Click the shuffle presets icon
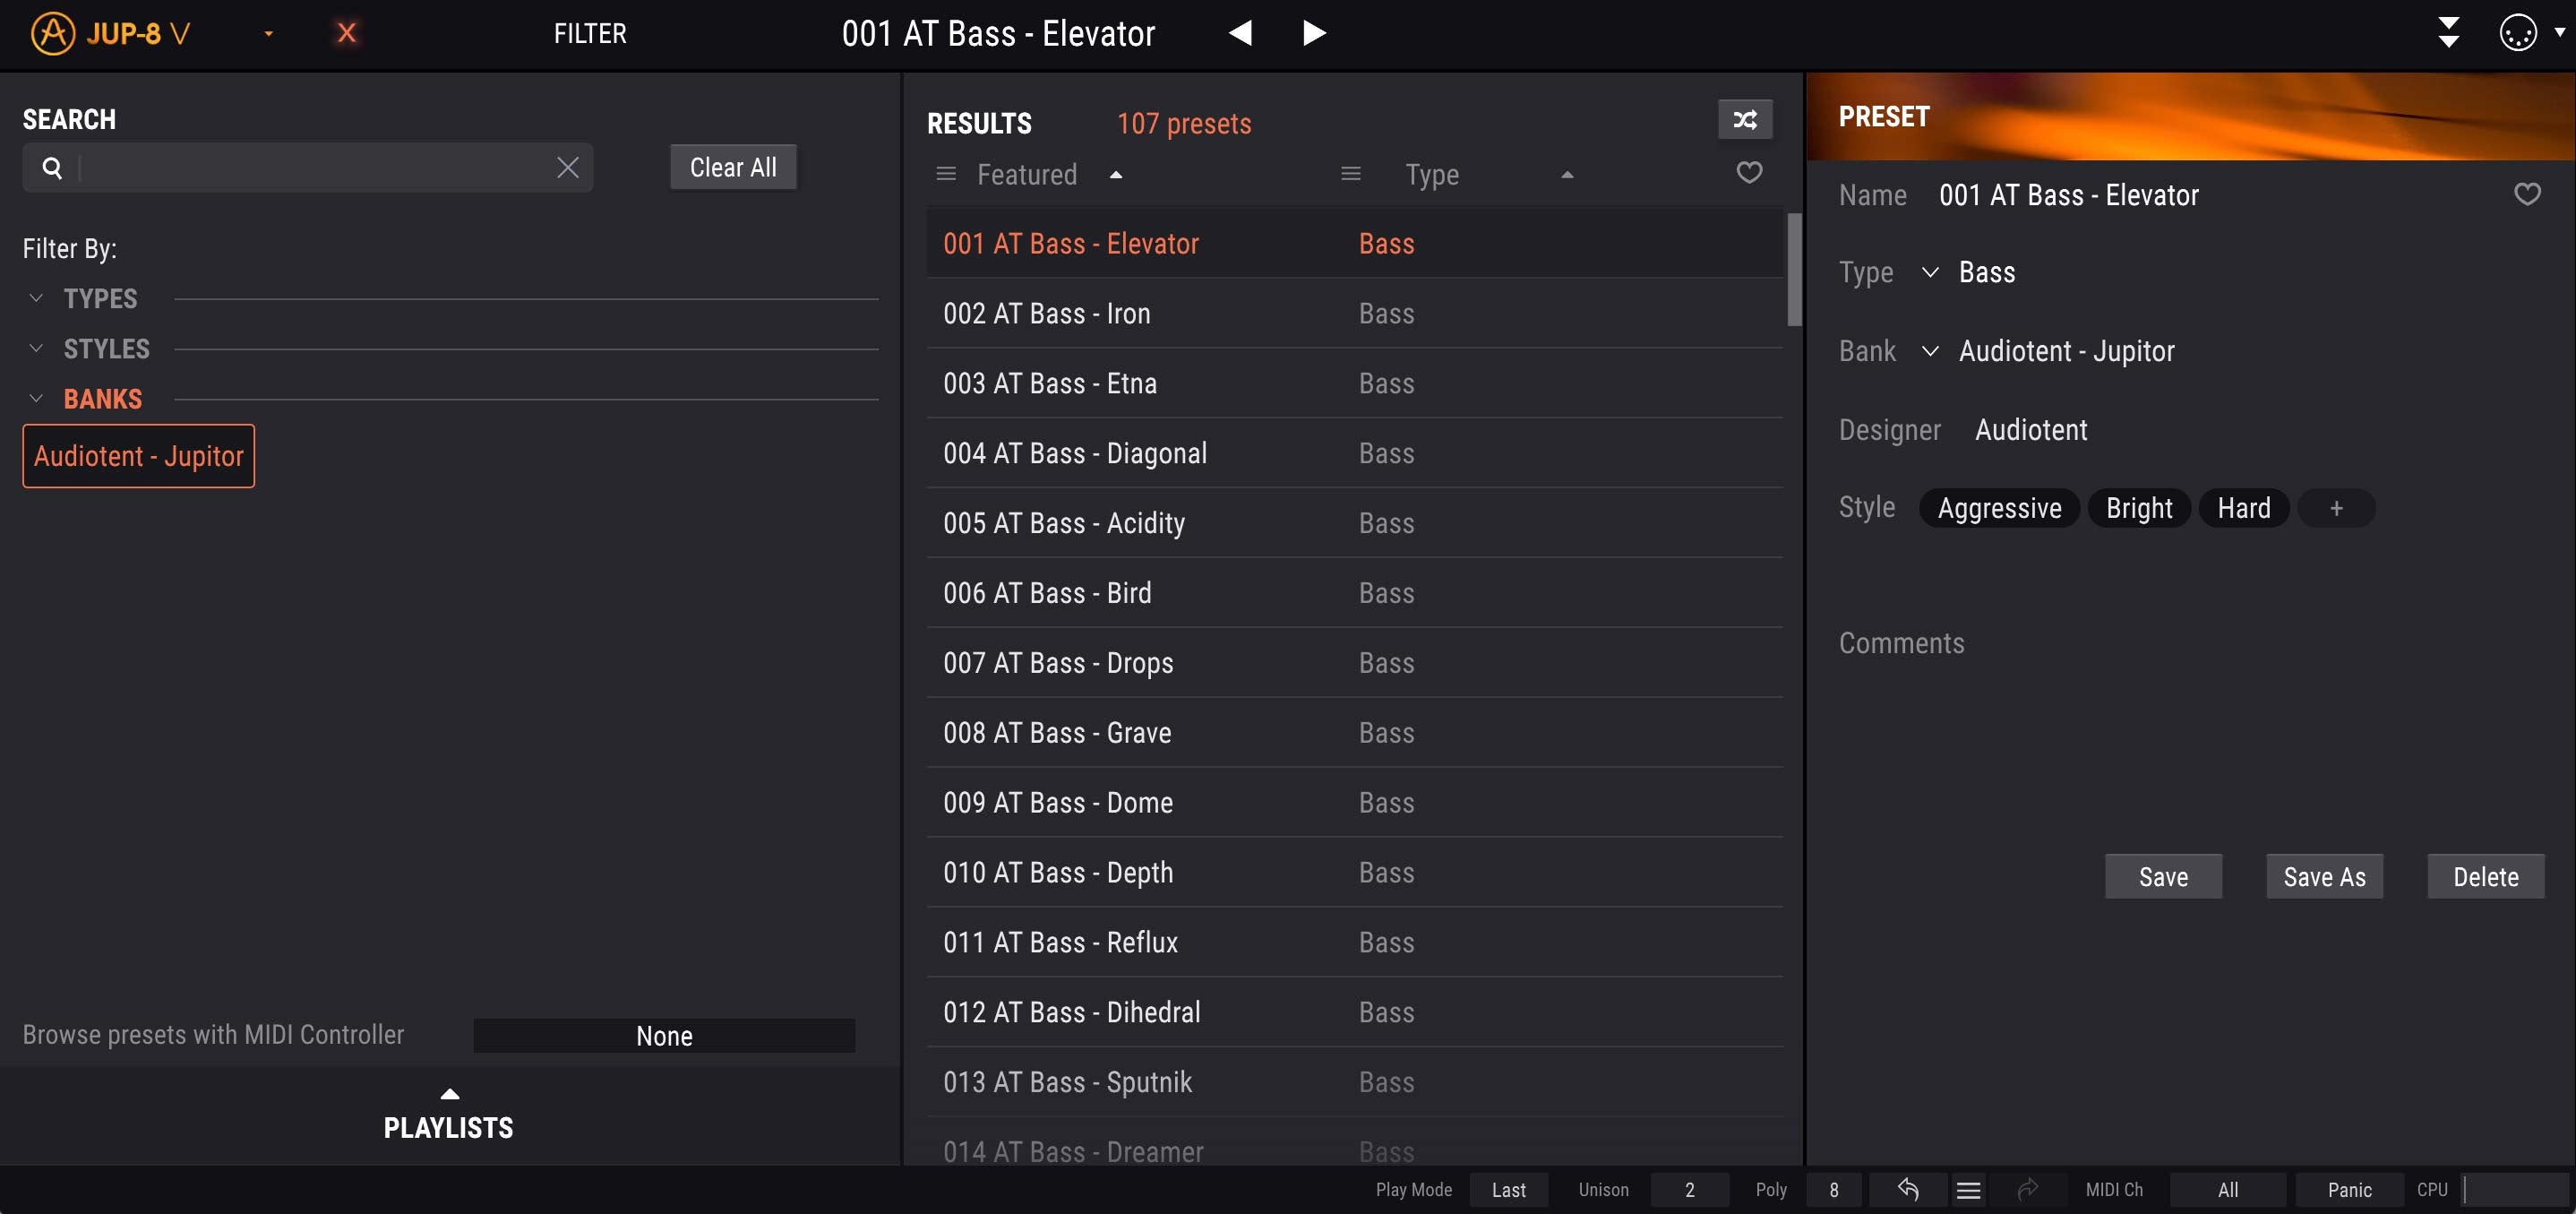The image size is (2576, 1214). click(1744, 120)
